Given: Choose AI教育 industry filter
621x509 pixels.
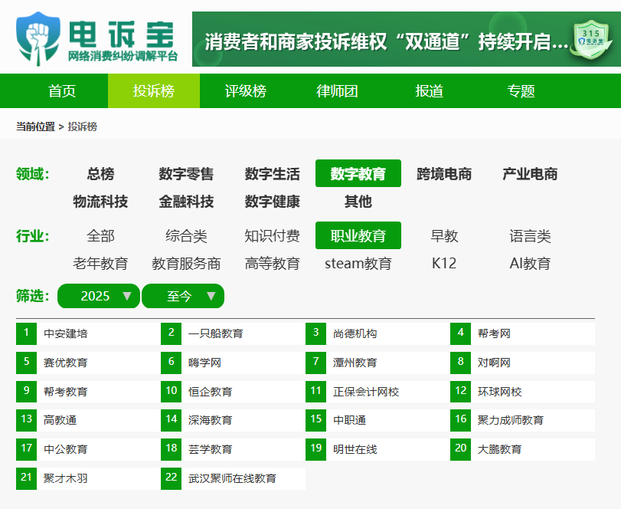Looking at the screenshot, I should pyautogui.click(x=530, y=263).
